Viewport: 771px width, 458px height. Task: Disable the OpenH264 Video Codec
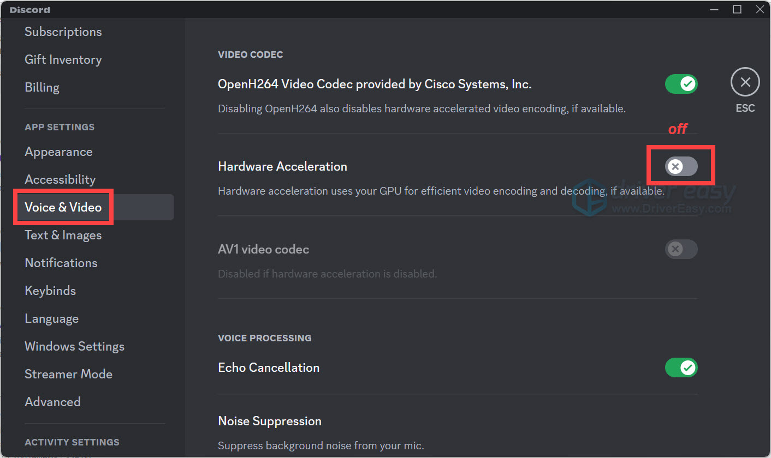pyautogui.click(x=681, y=84)
